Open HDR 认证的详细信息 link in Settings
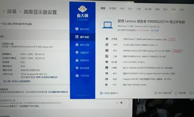 pyautogui.click(x=44, y=77)
